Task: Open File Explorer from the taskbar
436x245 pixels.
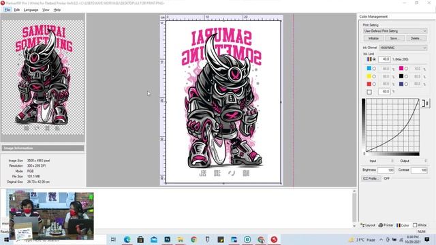Action: click(x=181, y=240)
